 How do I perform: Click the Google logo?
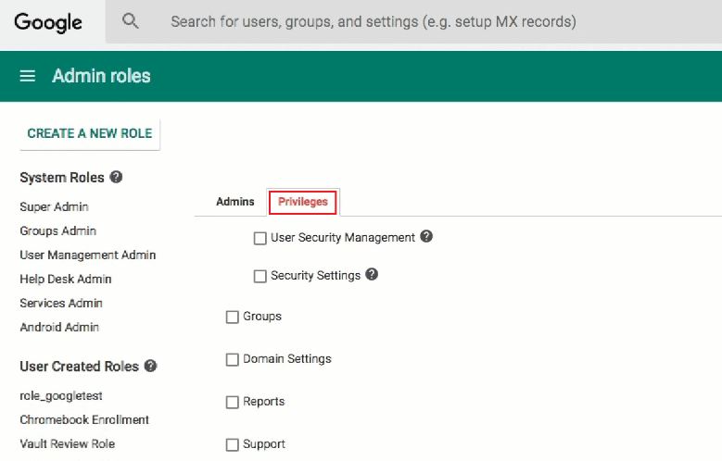48,22
